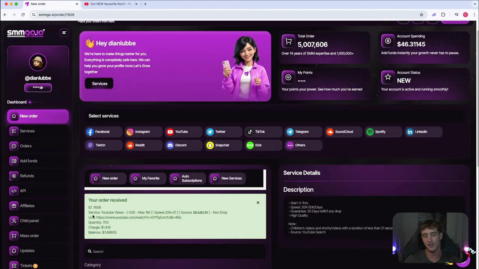Click the Services button in the welcome banner
Viewport: 479px width, 269px height.
pos(100,83)
